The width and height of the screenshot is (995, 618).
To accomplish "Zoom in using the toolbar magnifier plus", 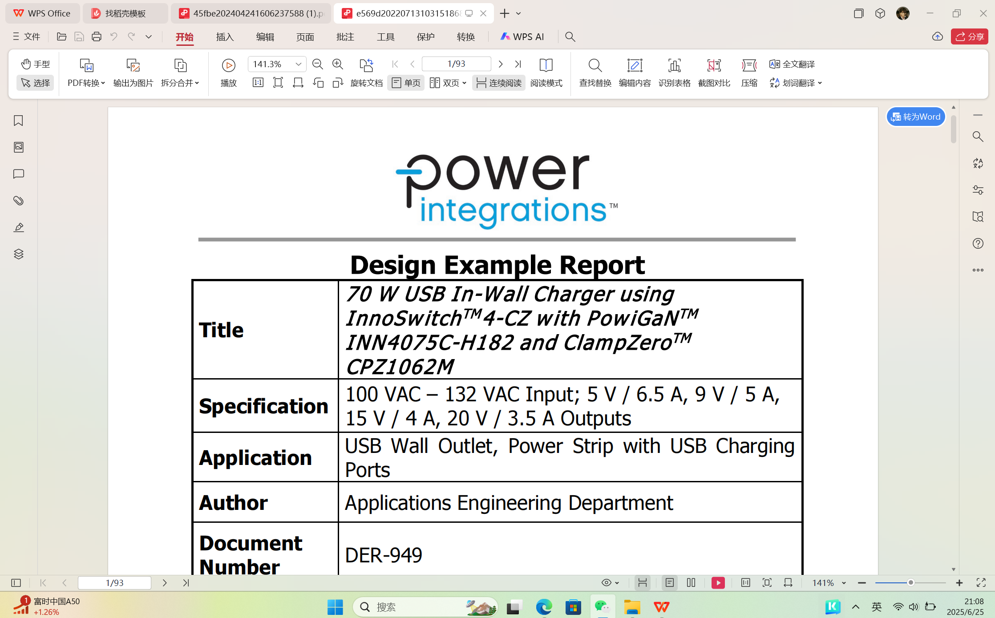I will coord(338,64).
